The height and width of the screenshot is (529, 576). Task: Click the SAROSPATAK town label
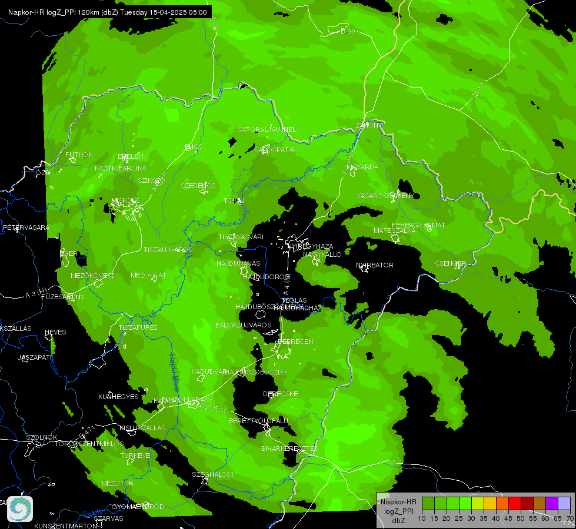click(276, 150)
